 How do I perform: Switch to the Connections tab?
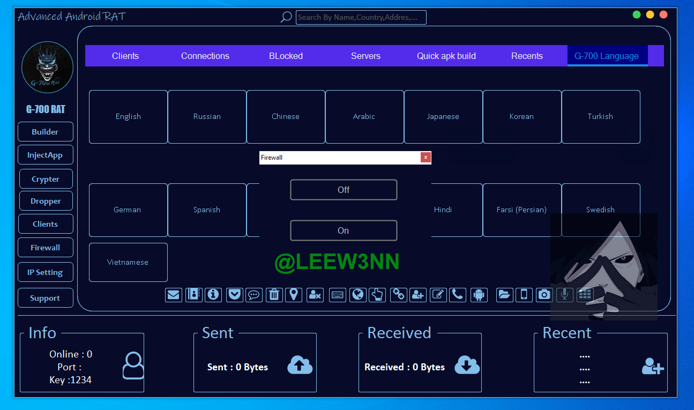[x=205, y=56]
